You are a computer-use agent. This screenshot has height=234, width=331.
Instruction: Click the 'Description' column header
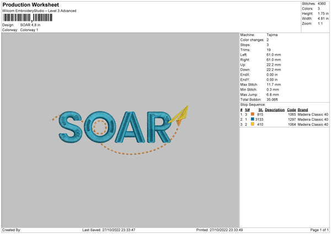point(275,110)
